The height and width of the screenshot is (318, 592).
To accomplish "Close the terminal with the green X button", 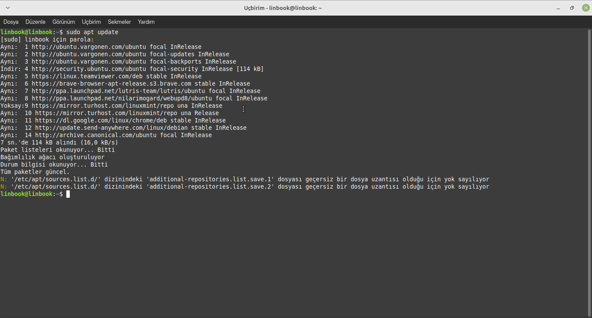I will click(585, 8).
